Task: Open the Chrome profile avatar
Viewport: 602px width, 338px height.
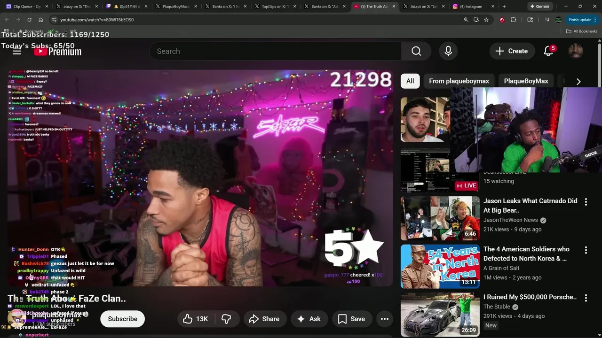Action: [x=558, y=20]
